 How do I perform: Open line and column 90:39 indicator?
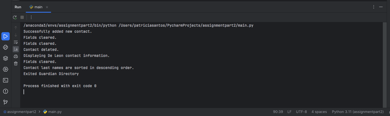click(278, 112)
